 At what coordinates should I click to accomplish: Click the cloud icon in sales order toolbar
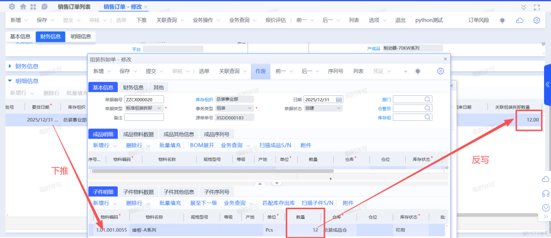click(519, 20)
